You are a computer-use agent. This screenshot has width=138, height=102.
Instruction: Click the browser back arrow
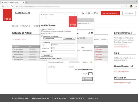[3, 7]
